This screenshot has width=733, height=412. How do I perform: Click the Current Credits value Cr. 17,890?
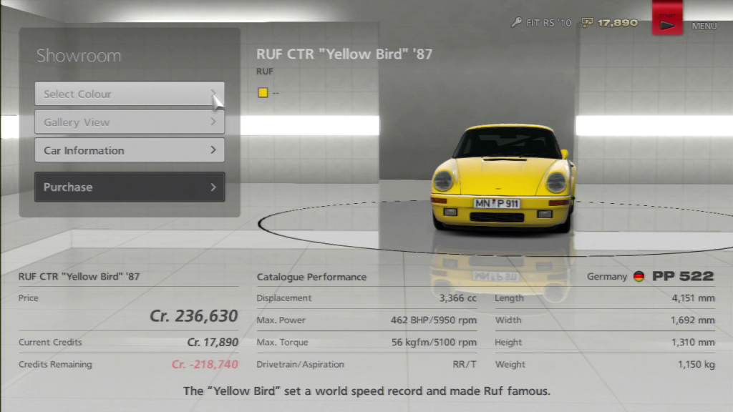click(x=213, y=343)
